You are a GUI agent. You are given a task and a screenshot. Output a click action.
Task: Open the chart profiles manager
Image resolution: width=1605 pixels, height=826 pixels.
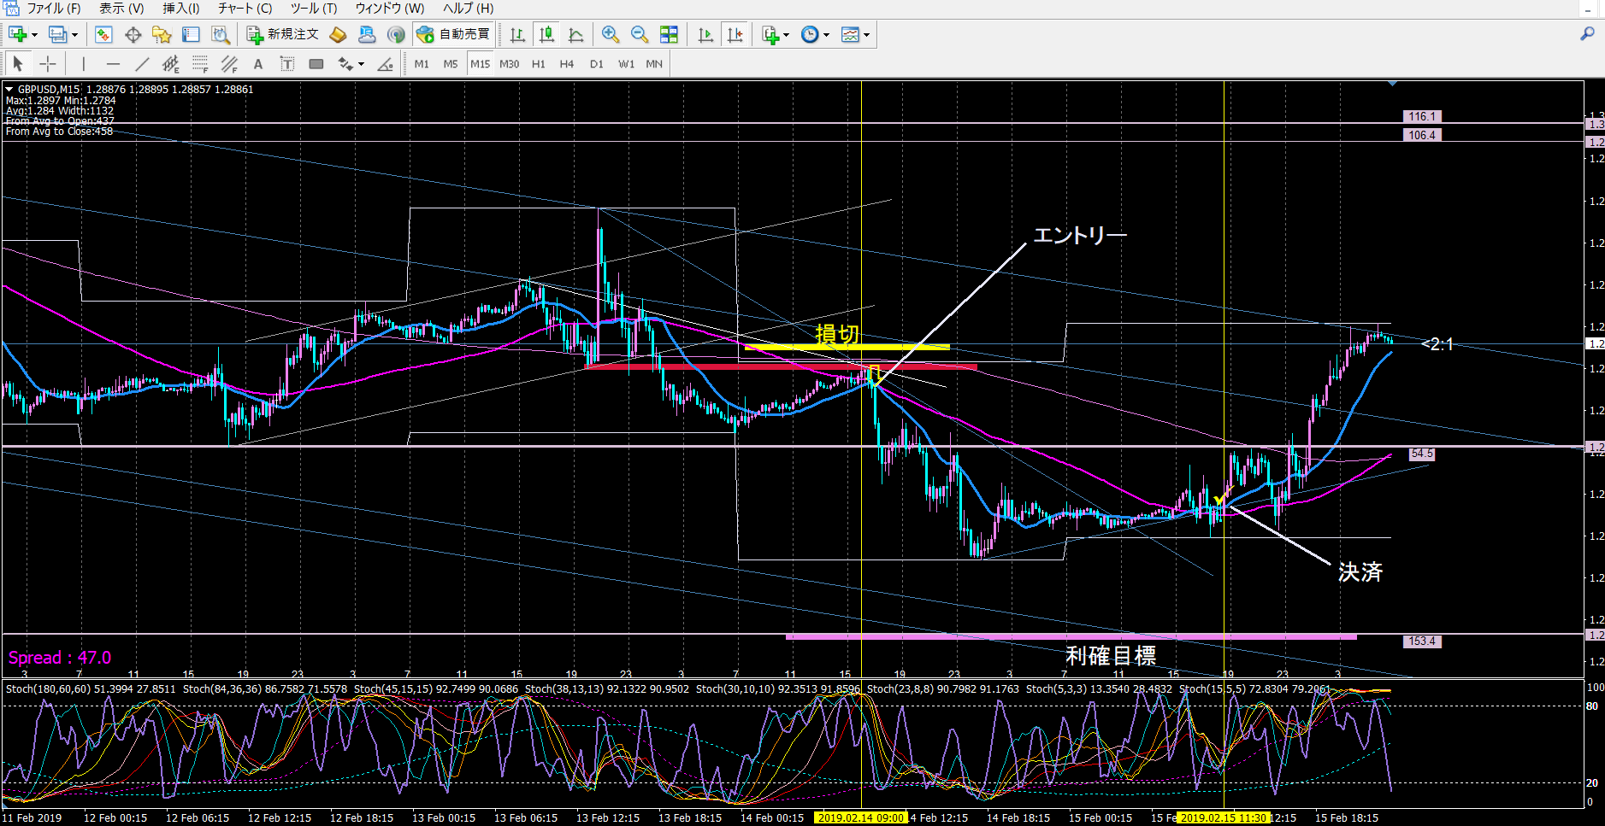(57, 34)
